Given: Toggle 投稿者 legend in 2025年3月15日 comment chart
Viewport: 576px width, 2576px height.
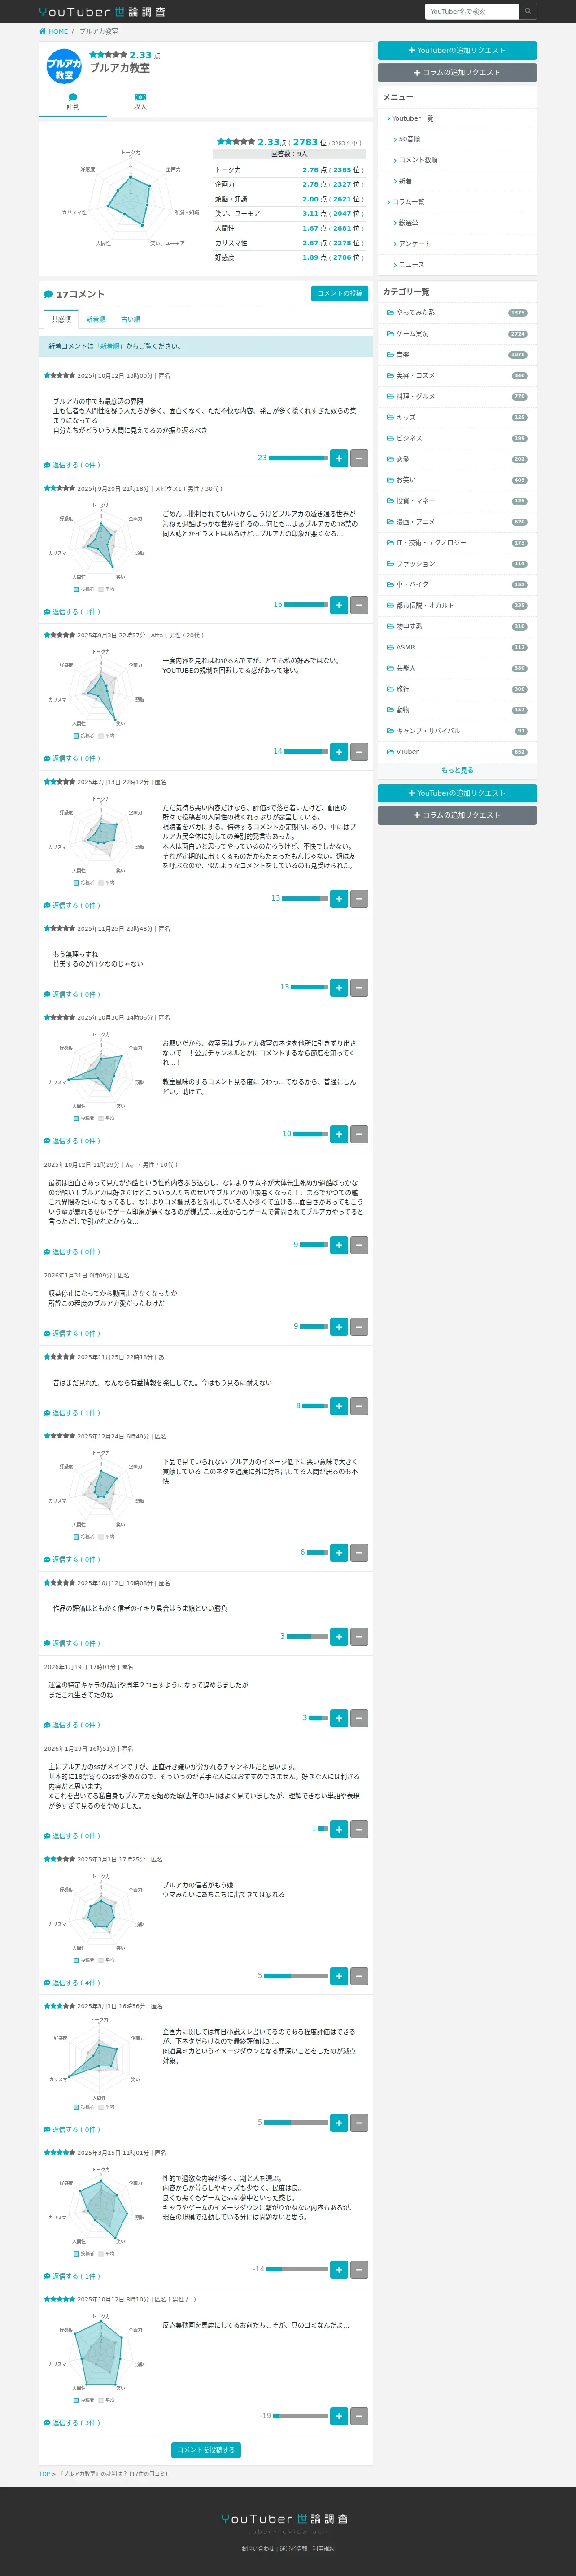Looking at the screenshot, I should 84,2254.
